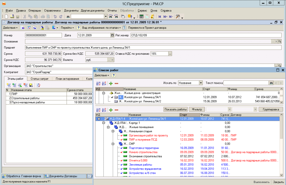Toggle checkmark on Жилой дом ул. Ленина д.54/1 project row
Viewport: 286px width, 185px height.
tap(112, 97)
